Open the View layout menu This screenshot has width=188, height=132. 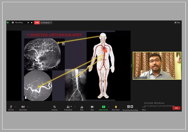pyautogui.click(x=177, y=23)
